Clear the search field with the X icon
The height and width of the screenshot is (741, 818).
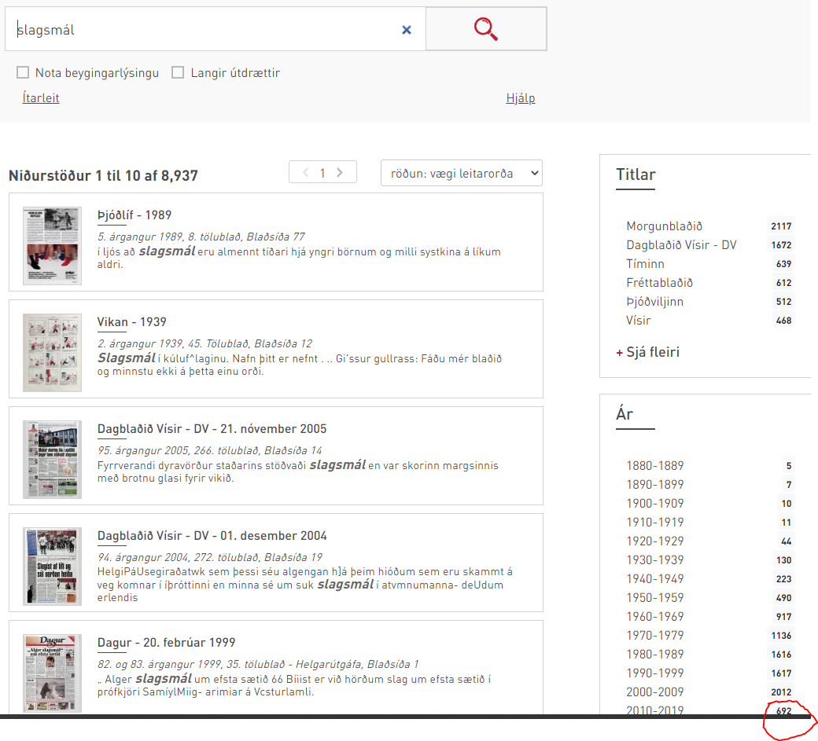coord(407,30)
